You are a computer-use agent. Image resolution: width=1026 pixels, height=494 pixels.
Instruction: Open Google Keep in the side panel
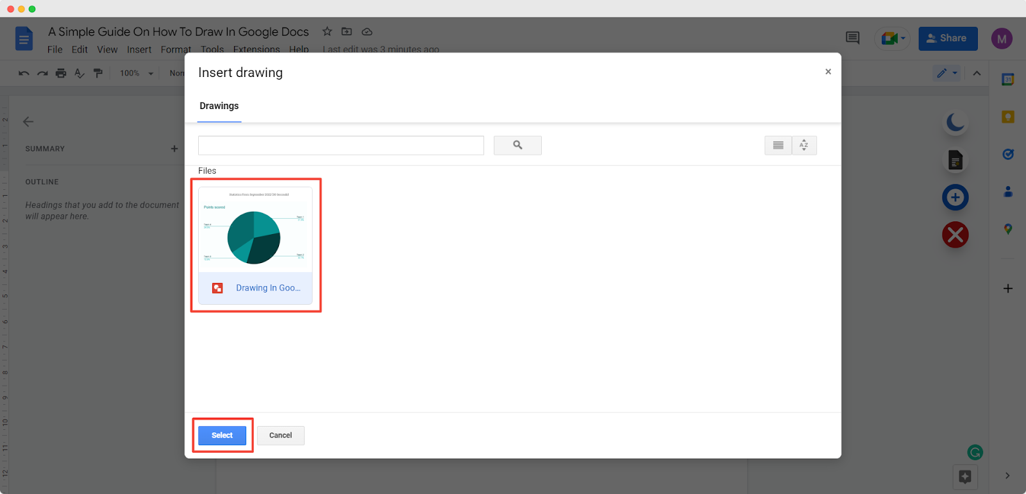click(1008, 117)
